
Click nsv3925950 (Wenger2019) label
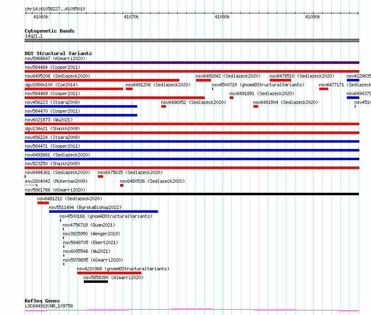click(91, 234)
